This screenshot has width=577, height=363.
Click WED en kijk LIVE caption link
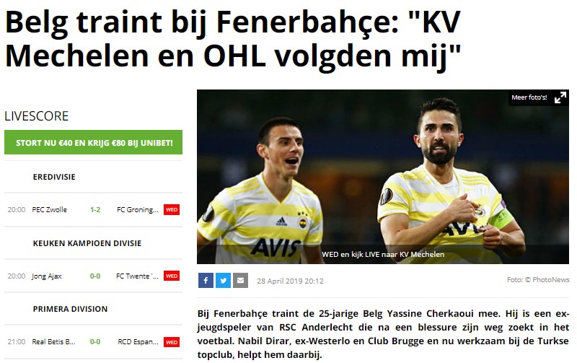383,255
